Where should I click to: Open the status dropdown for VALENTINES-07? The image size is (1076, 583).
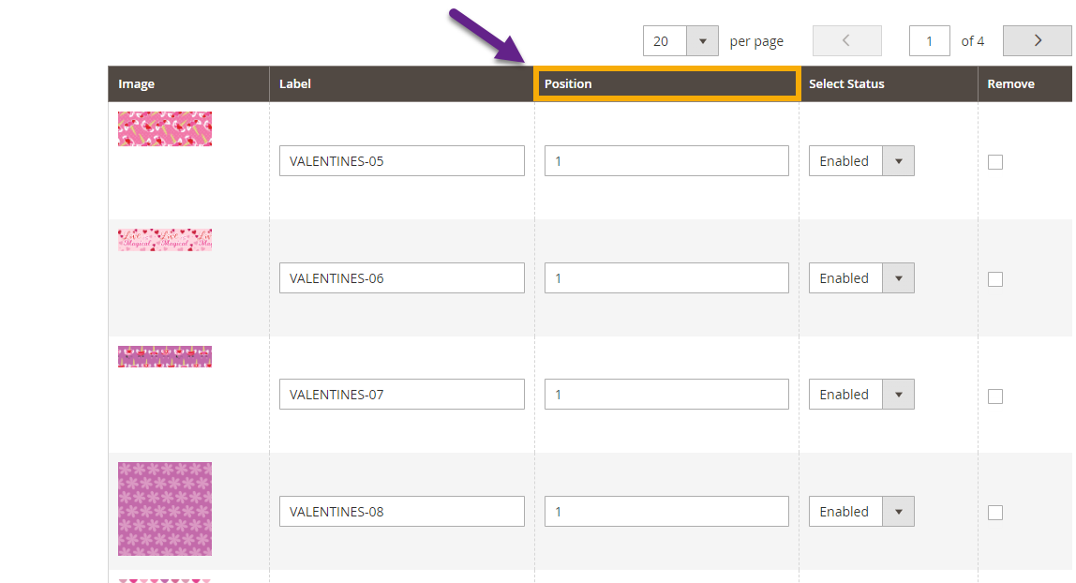[898, 394]
